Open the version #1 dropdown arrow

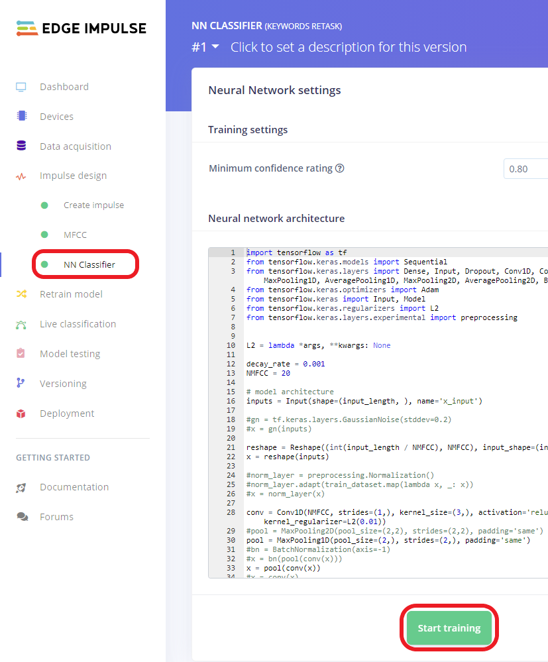point(215,46)
